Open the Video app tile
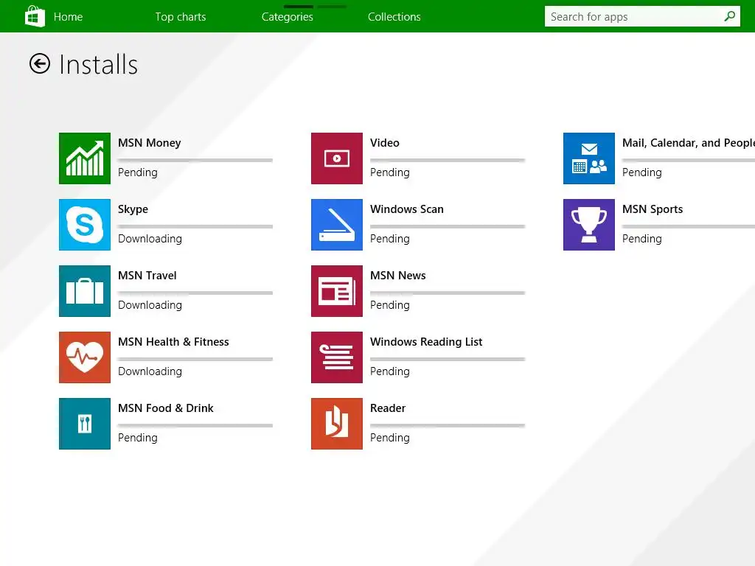Screen dimensions: 755x566 click(x=336, y=158)
